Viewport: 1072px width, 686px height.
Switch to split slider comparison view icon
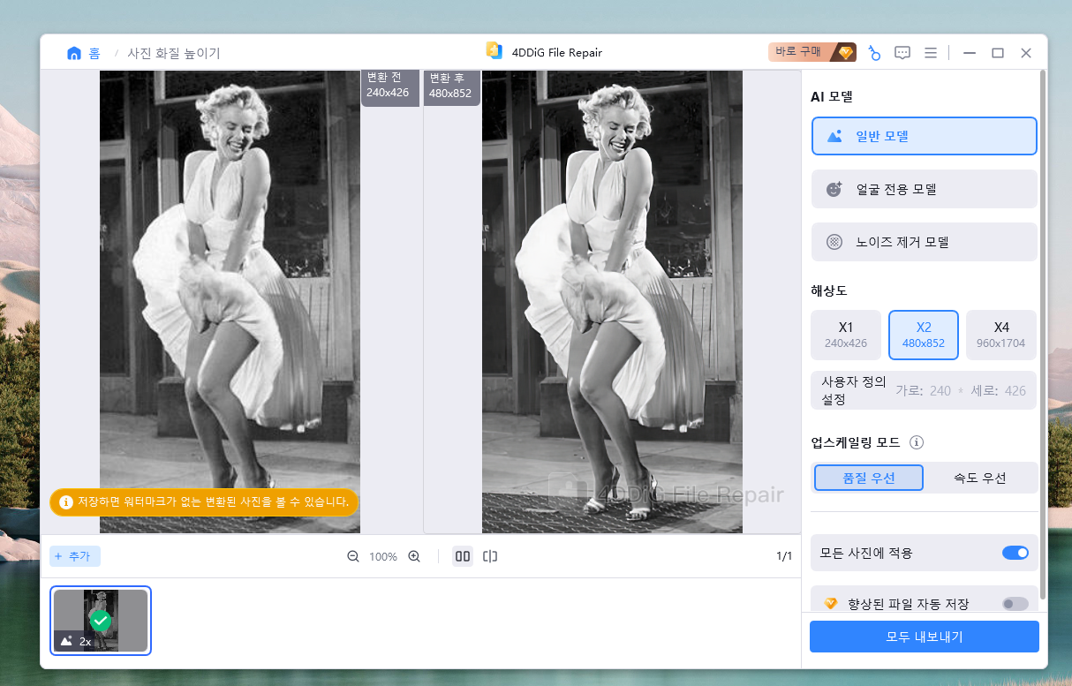pos(491,556)
